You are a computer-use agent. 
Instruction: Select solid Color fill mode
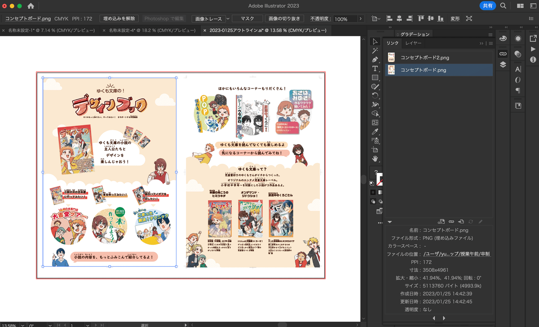click(x=372, y=192)
